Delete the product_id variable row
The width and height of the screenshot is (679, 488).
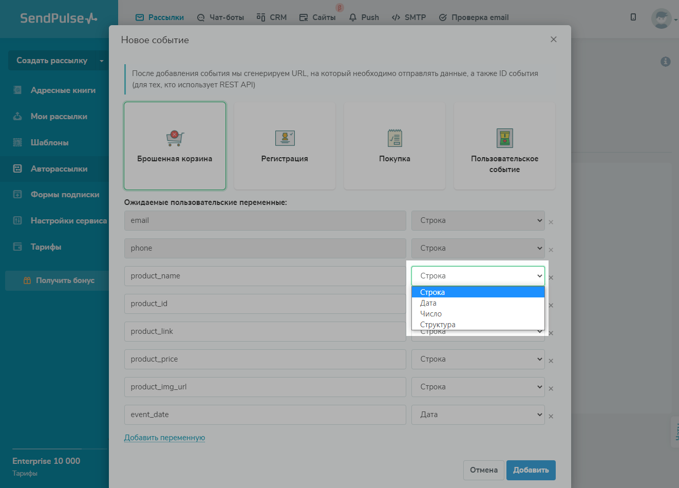[551, 306]
